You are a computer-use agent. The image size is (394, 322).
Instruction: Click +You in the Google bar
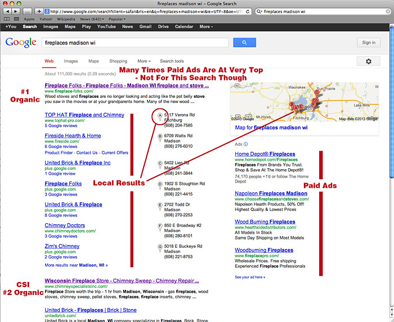pos(11,26)
